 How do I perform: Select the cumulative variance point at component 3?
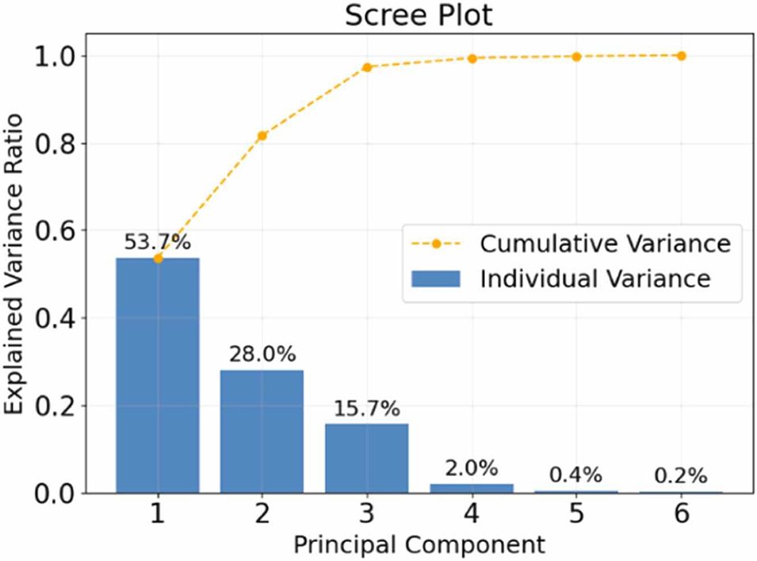367,67
